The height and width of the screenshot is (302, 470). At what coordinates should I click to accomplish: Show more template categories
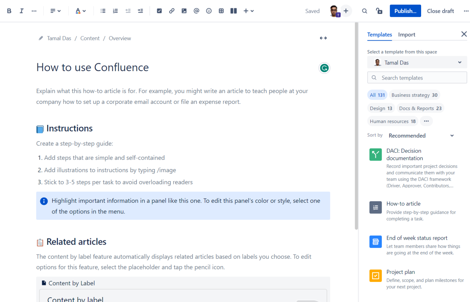426,121
